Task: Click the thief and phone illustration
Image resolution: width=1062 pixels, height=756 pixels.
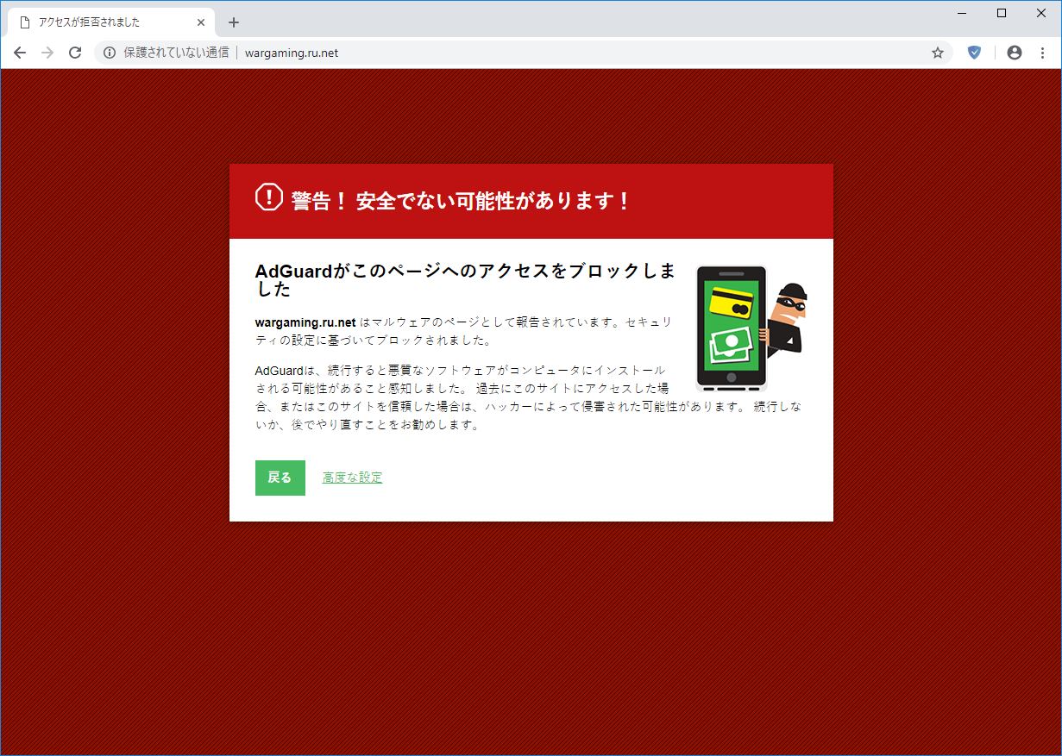Action: coord(751,328)
